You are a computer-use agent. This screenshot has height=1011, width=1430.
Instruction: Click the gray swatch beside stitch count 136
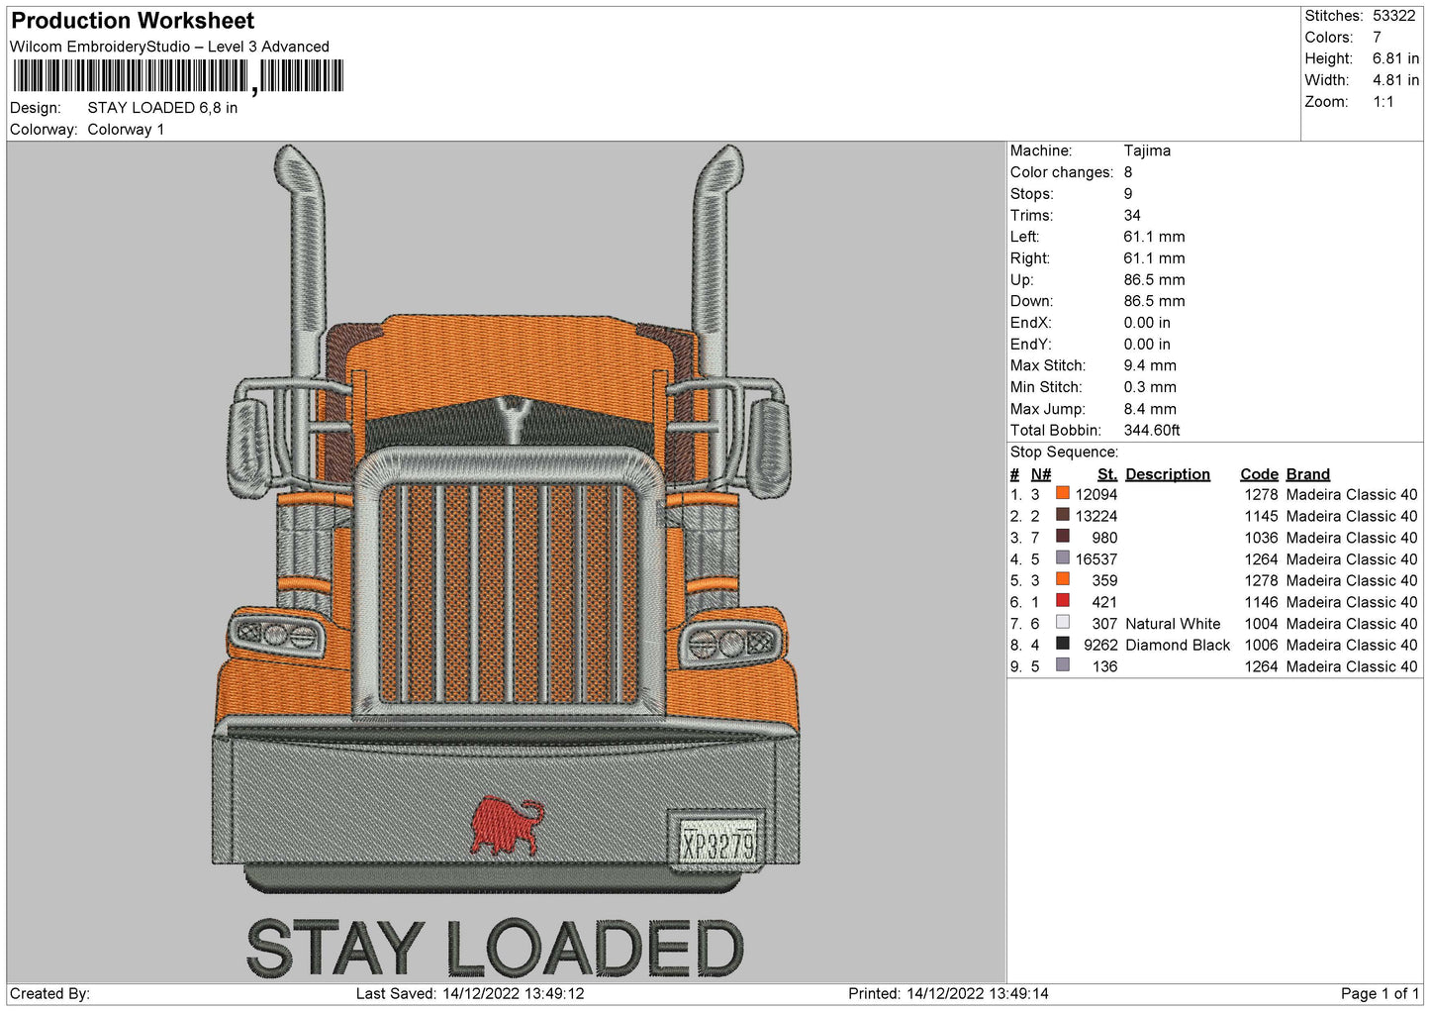tap(1062, 665)
